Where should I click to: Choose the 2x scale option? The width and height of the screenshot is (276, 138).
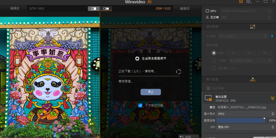click(233, 53)
